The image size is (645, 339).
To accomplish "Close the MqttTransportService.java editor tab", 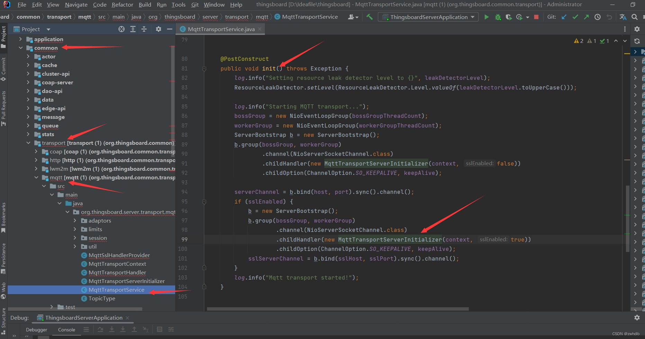I will 260,29.
